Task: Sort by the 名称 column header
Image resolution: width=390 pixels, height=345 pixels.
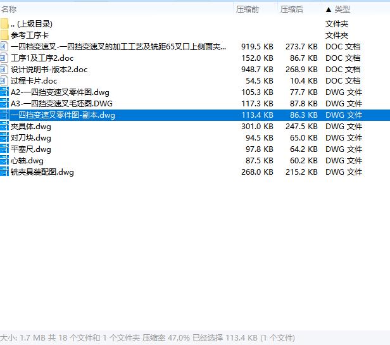Action: coord(9,9)
